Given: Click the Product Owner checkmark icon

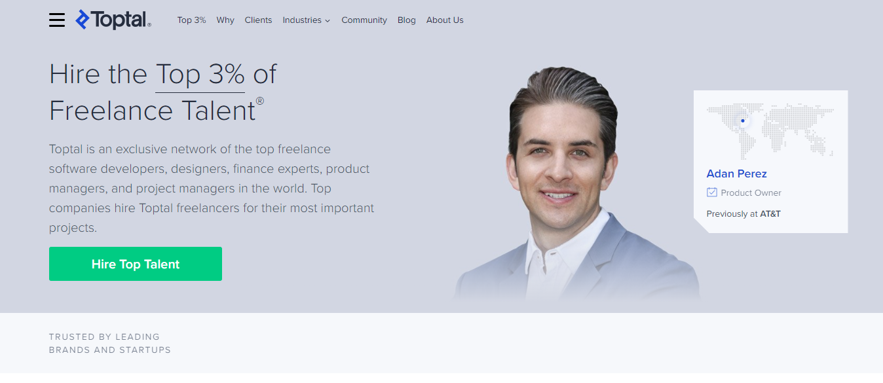Looking at the screenshot, I should pyautogui.click(x=712, y=192).
